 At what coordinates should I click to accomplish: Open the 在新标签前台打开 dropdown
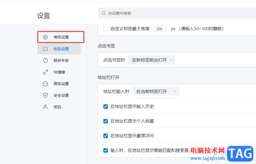click(x=151, y=60)
